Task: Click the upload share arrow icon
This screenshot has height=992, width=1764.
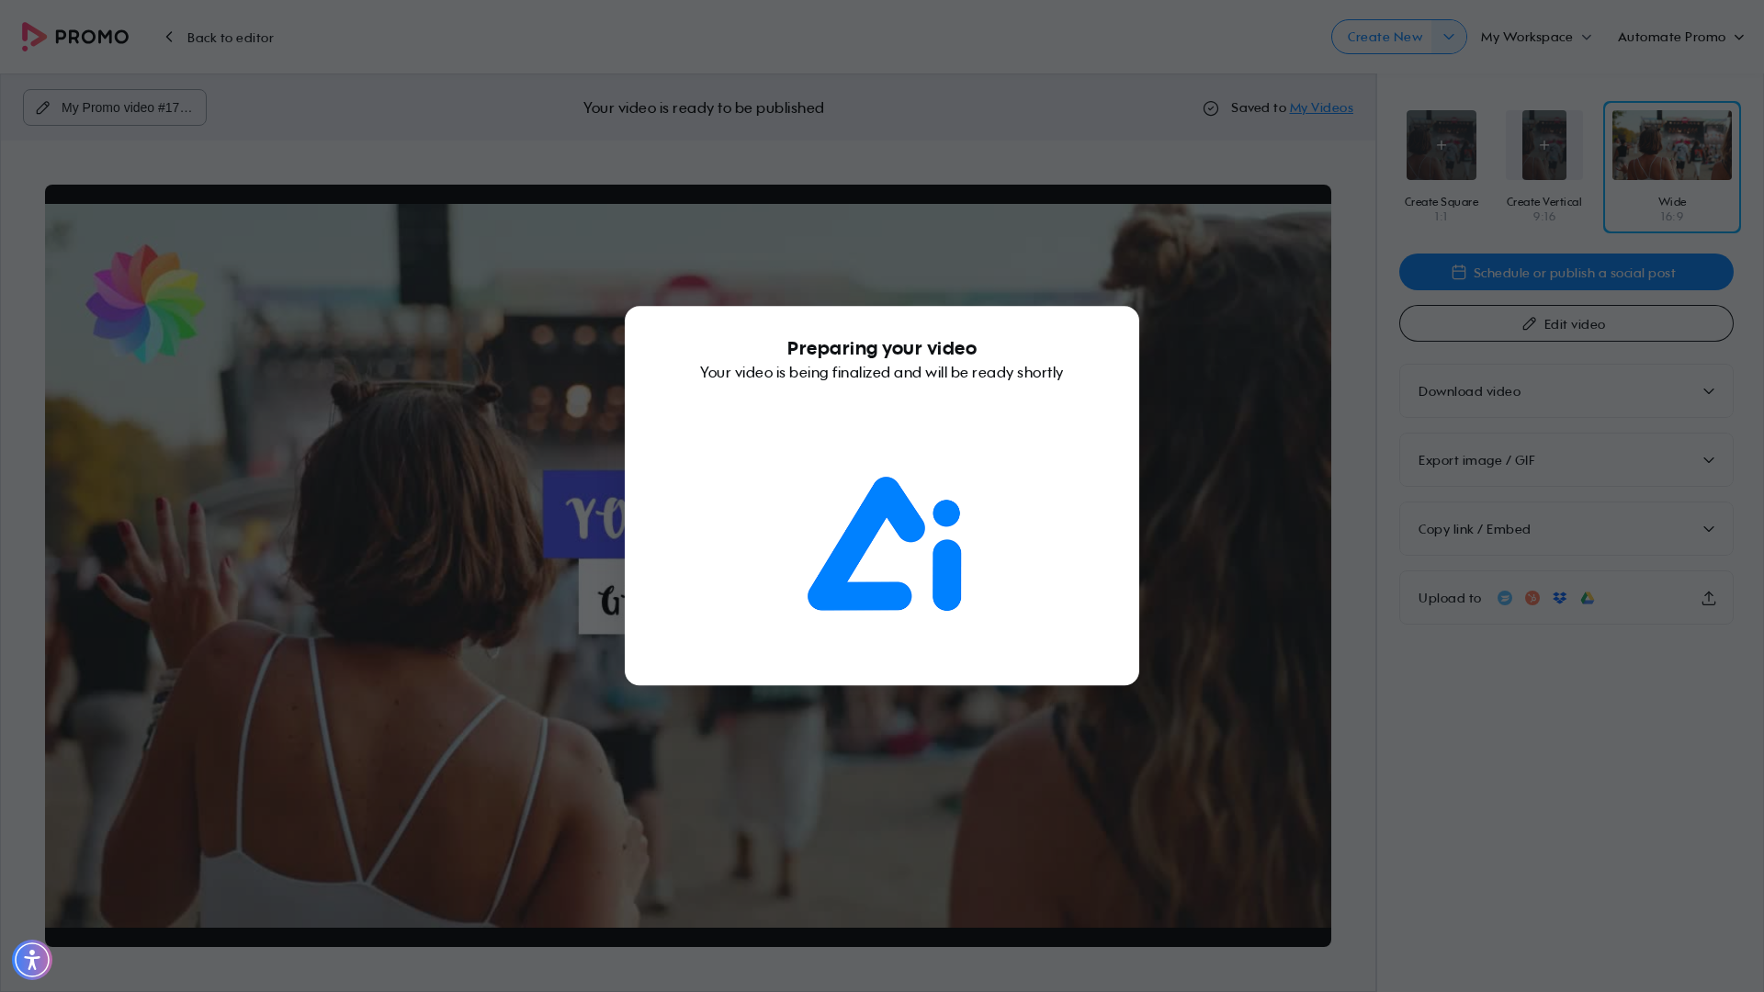Action: point(1709,598)
